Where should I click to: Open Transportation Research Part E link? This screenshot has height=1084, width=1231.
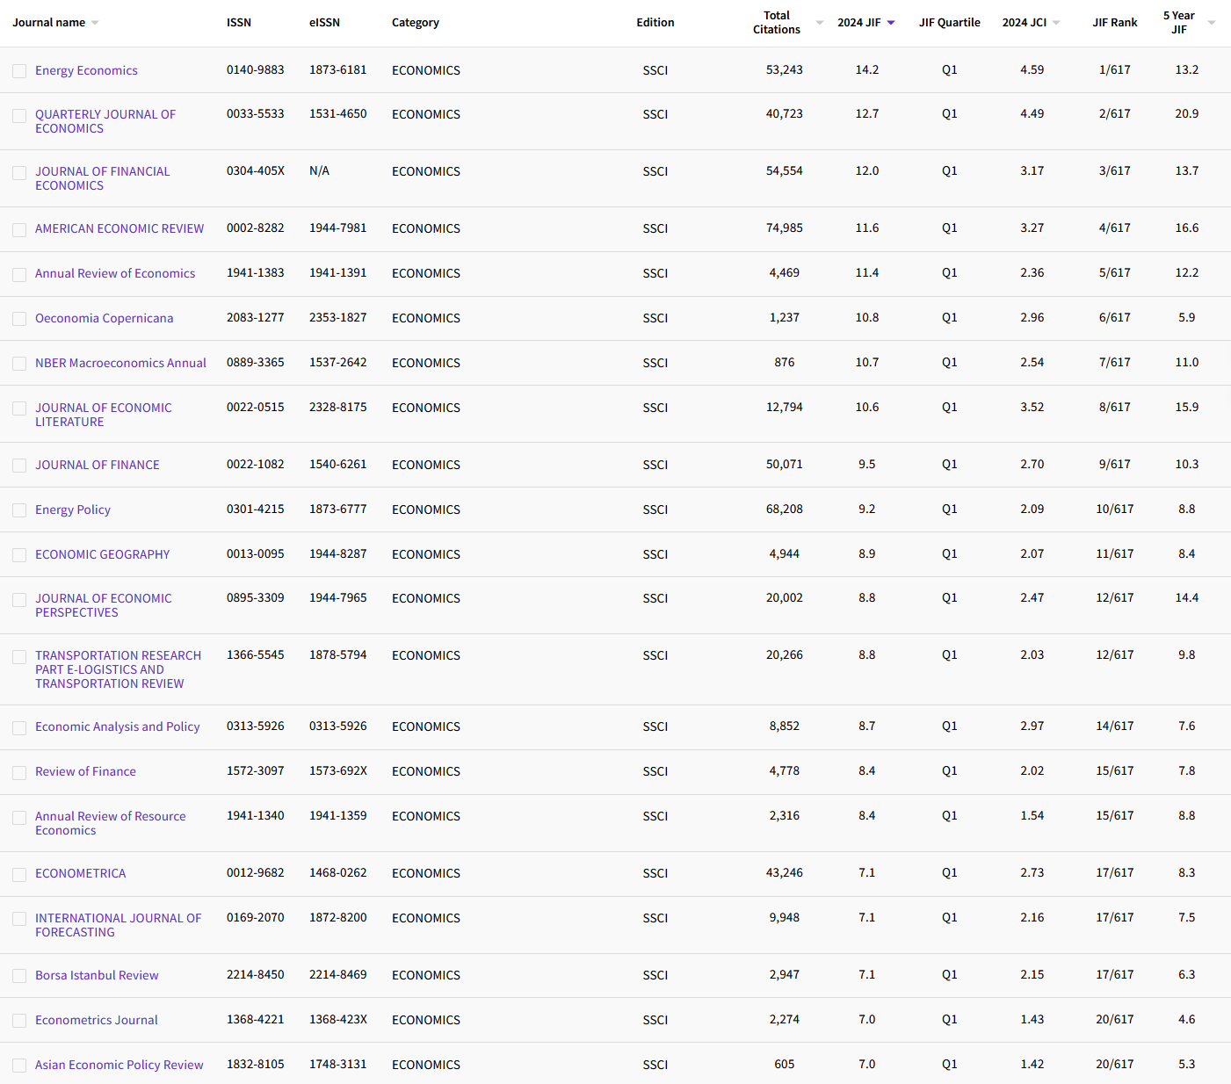click(x=118, y=669)
